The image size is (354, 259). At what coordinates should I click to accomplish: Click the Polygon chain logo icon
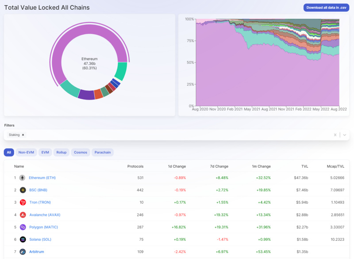[x=23, y=227]
